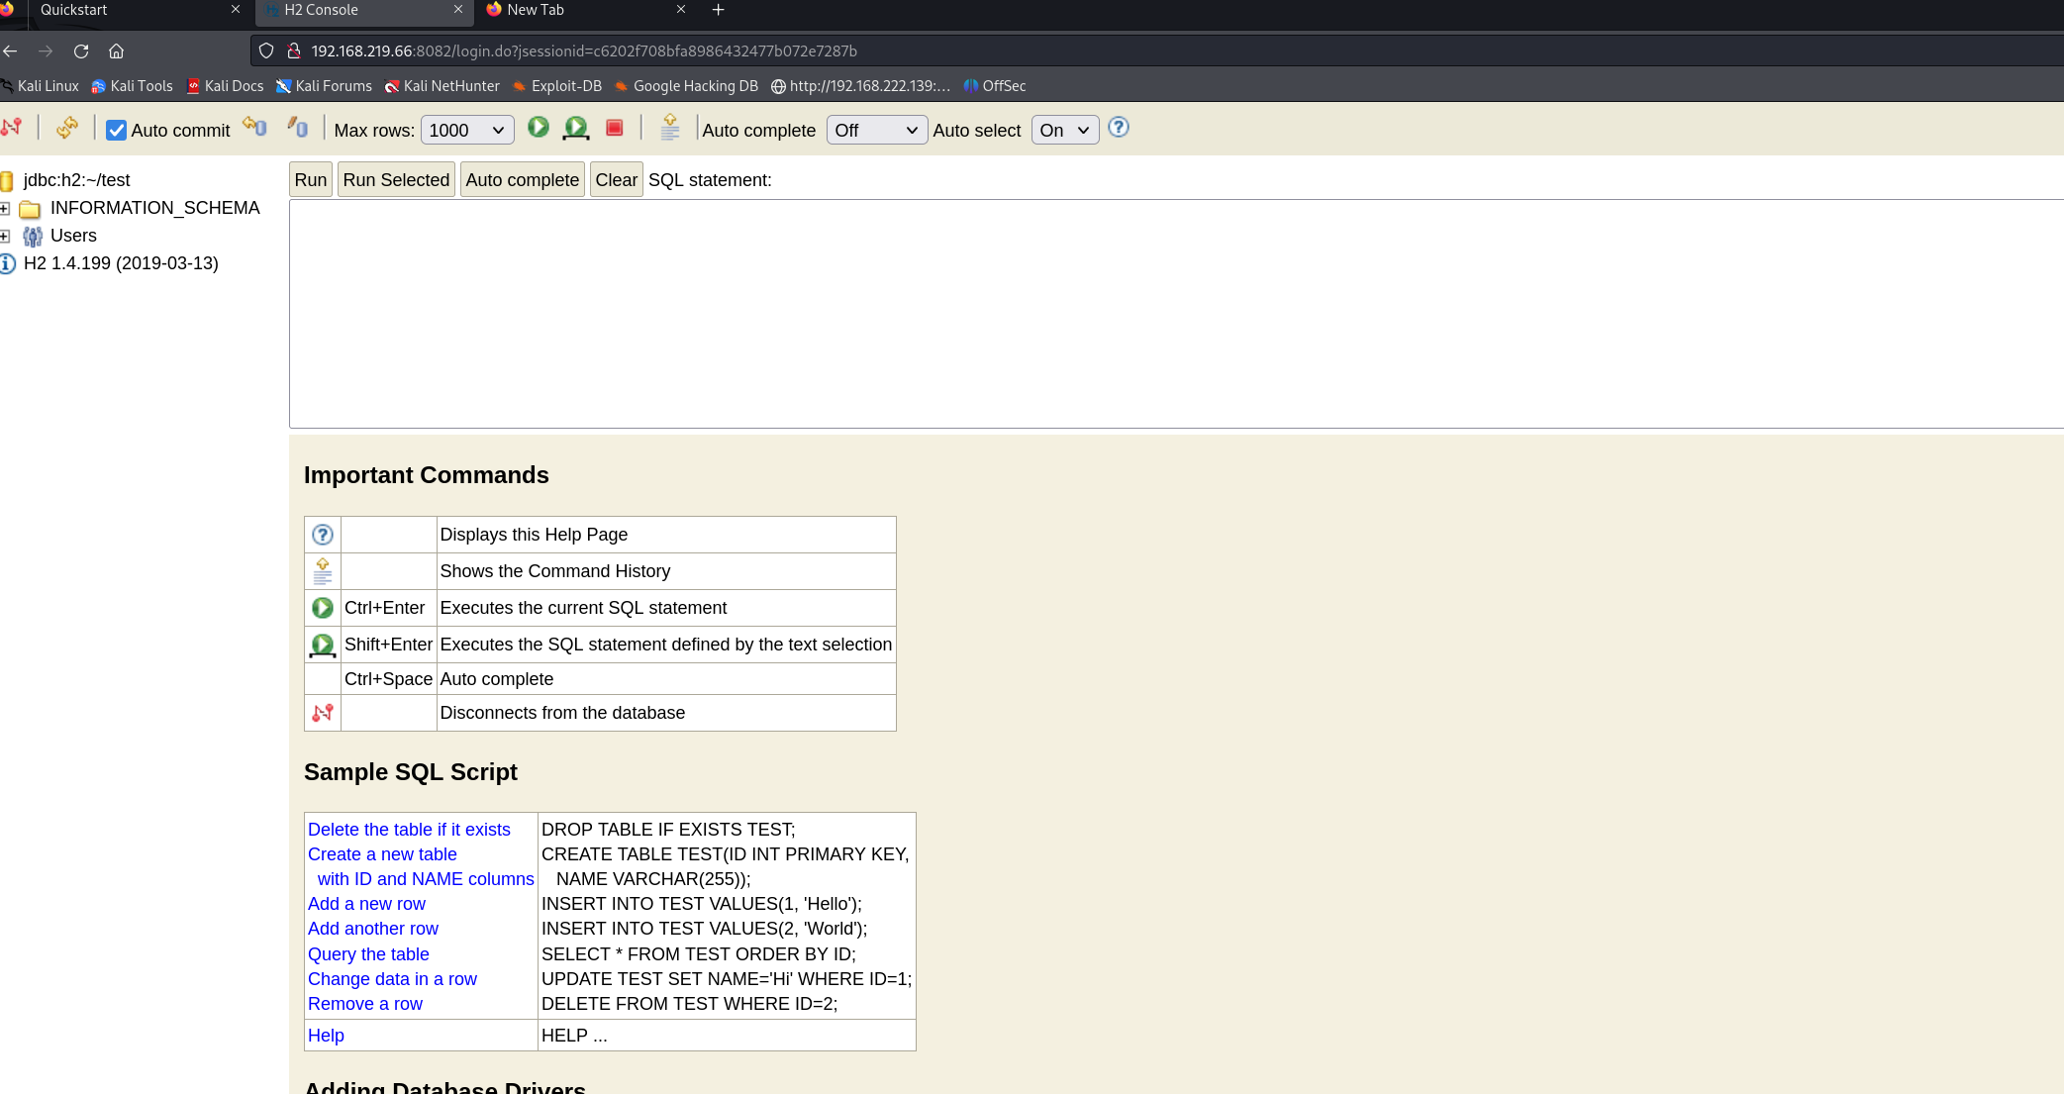Open browser home page

116,50
